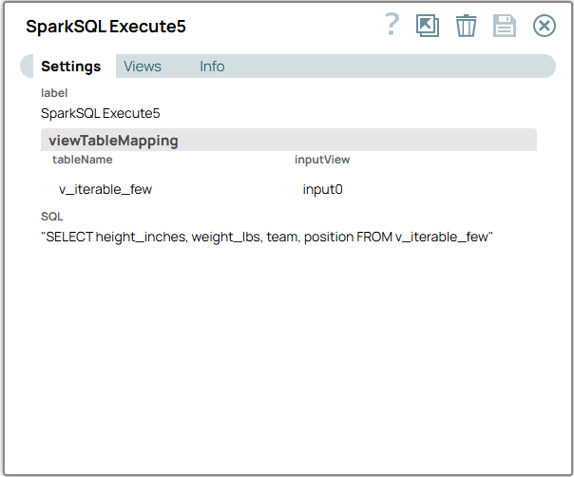Click the "SQL" field caption
574x477 pixels.
[51, 217]
